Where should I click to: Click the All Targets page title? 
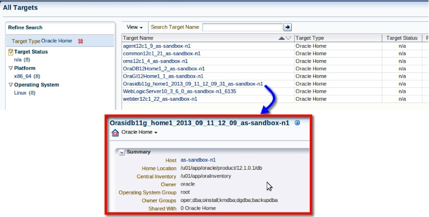tap(20, 8)
